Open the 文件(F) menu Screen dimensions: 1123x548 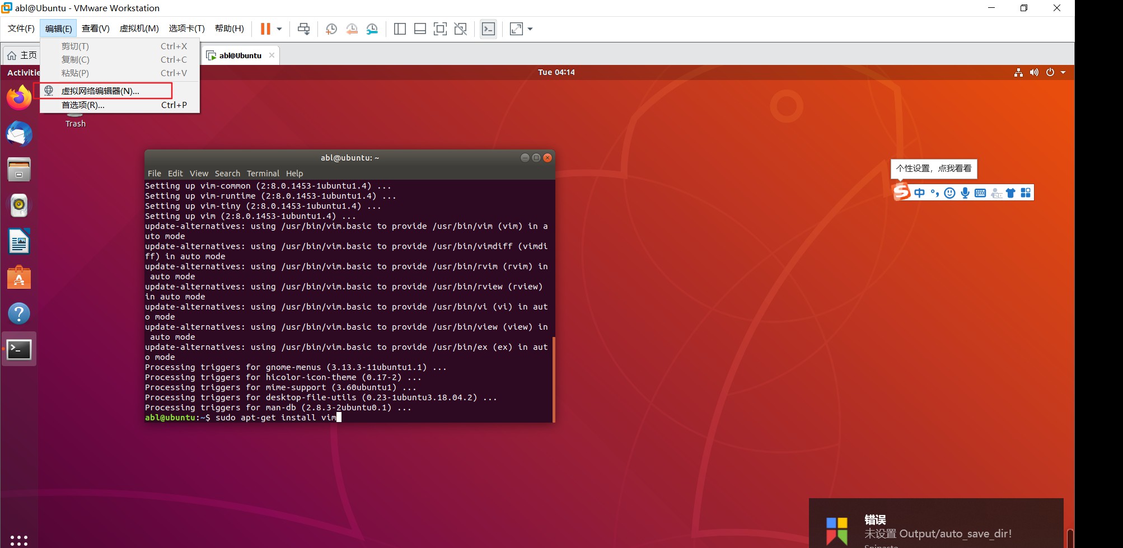pos(21,29)
